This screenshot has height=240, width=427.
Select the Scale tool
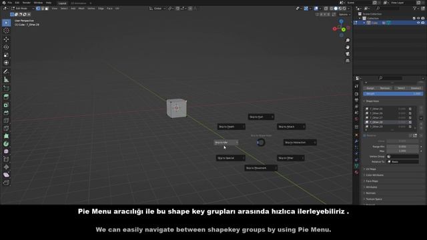point(6,55)
